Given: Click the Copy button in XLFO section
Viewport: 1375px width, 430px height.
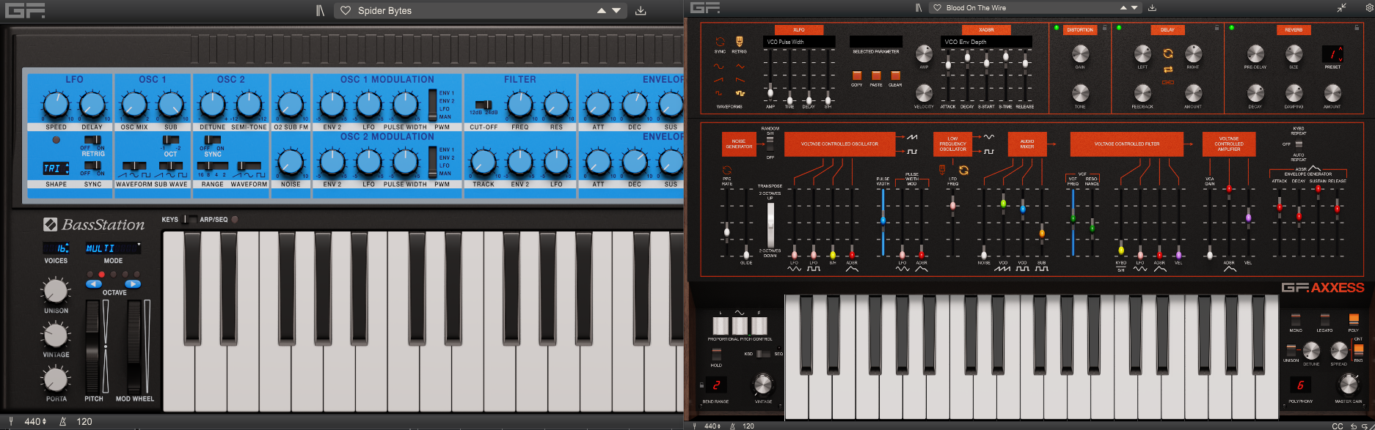Looking at the screenshot, I should [856, 75].
